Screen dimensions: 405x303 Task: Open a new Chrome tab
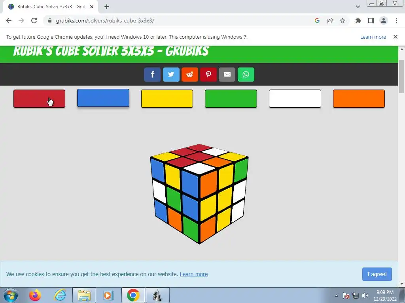pos(107,7)
